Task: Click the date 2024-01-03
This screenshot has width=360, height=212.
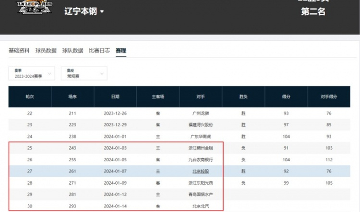Action: 115,148
